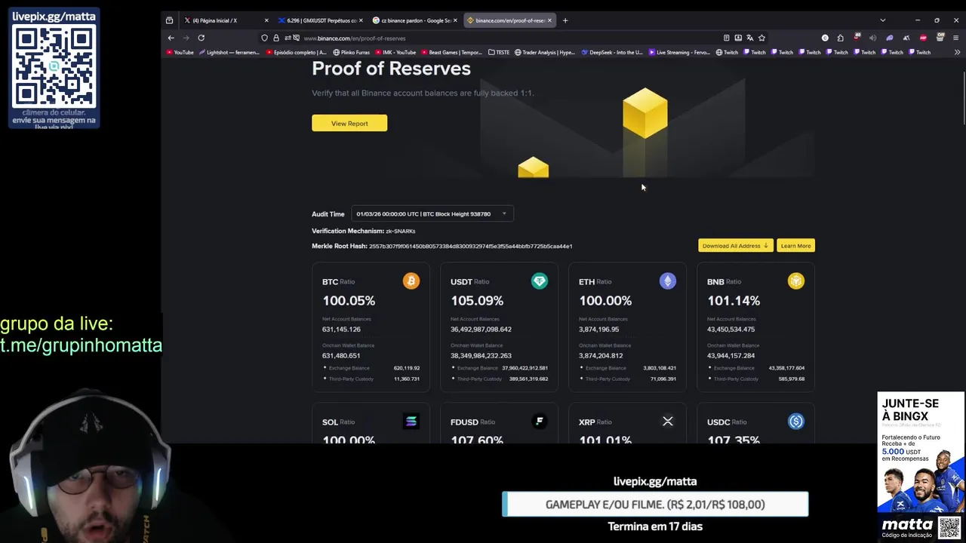Open the DeepSeek bookmark
This screenshot has width=966, height=543.
[612, 52]
